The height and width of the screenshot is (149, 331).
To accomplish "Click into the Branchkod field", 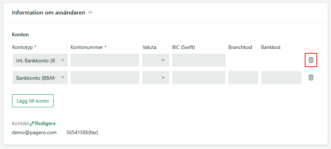I will [243, 78].
